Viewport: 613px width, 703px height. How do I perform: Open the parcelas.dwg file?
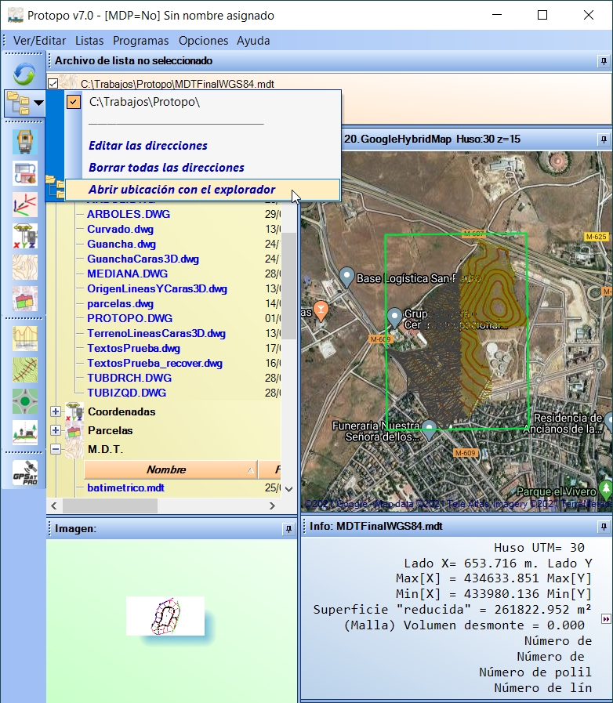[120, 303]
